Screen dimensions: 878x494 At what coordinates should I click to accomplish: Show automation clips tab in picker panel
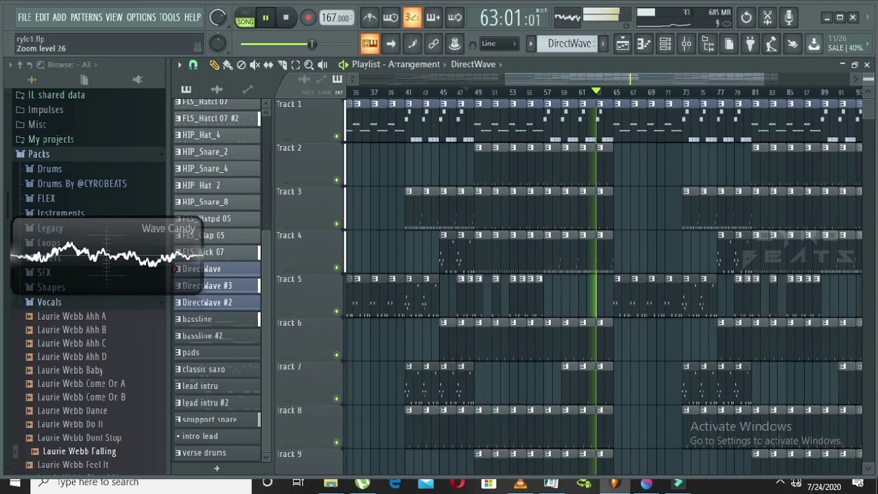(247, 89)
